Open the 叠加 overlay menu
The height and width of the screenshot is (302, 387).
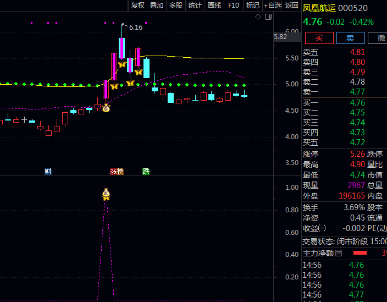click(x=157, y=6)
